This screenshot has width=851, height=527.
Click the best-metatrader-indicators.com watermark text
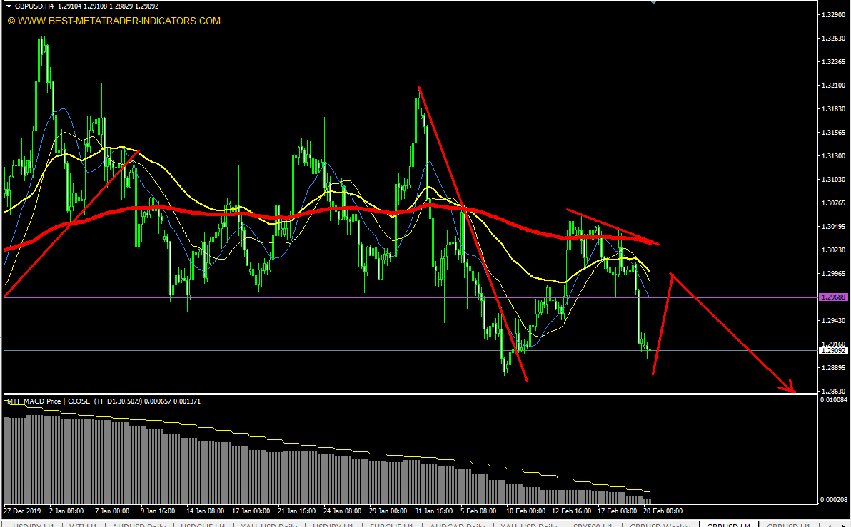[114, 21]
